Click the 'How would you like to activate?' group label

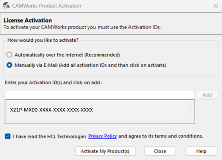(x=43, y=40)
